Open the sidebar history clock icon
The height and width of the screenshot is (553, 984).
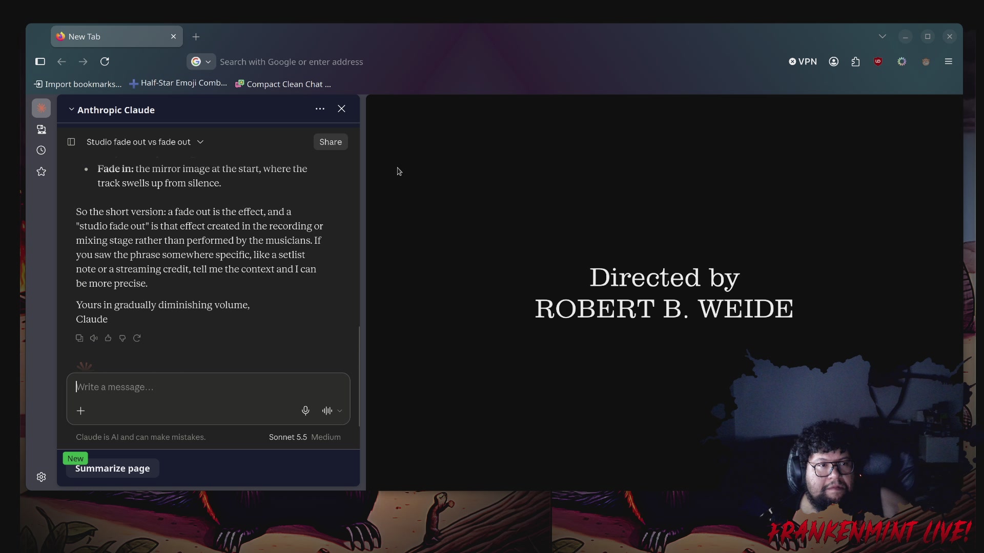42,150
